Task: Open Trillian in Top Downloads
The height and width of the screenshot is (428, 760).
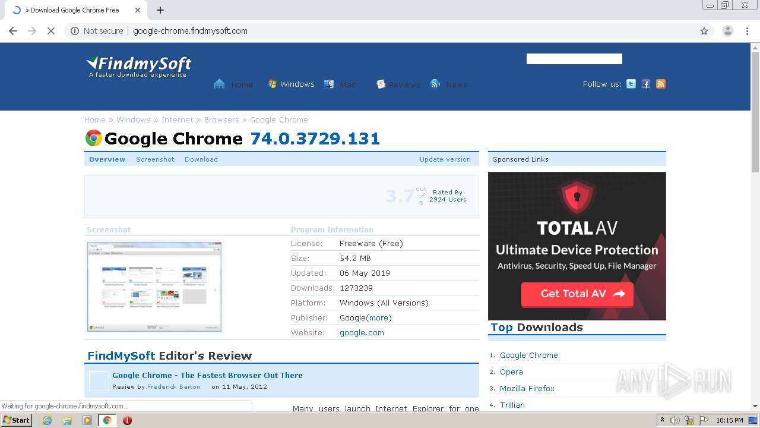Action: coord(512,405)
